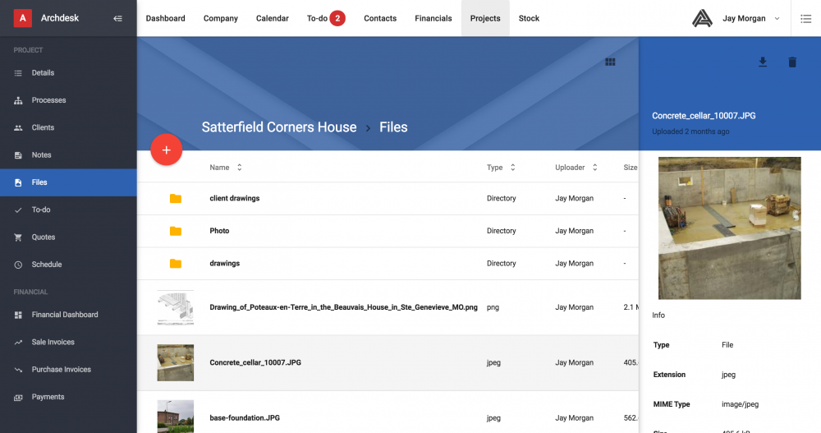
Task: Click the Quotes shopping cart icon
Action: tap(18, 237)
